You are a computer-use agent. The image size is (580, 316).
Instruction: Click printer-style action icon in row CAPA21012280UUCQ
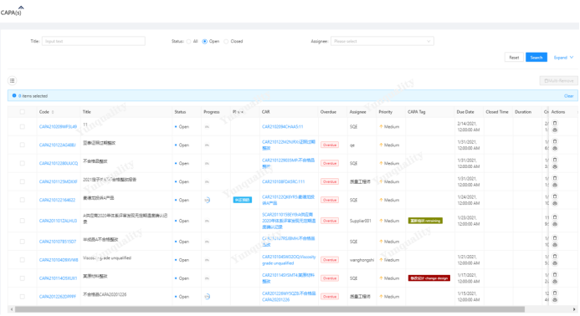click(x=555, y=166)
